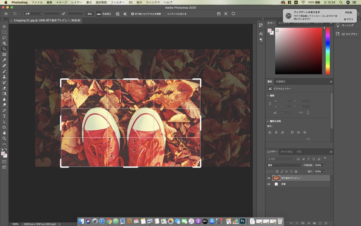361x226 pixels.
Task: Toggle Quick Mask mode
Action: [4, 162]
